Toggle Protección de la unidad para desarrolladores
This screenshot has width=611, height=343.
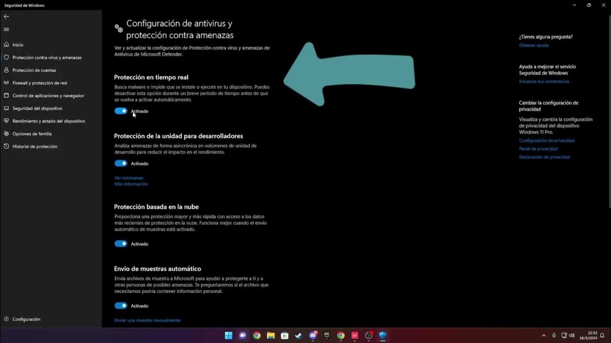coord(121,163)
